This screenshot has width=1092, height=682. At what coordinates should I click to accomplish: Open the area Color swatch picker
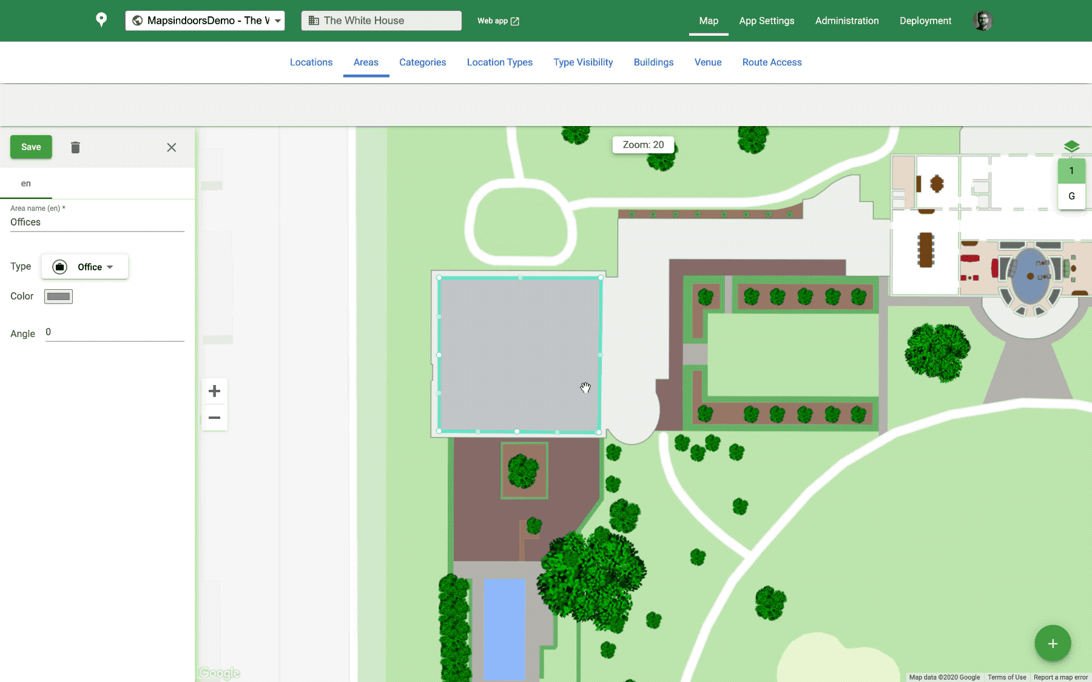(58, 296)
